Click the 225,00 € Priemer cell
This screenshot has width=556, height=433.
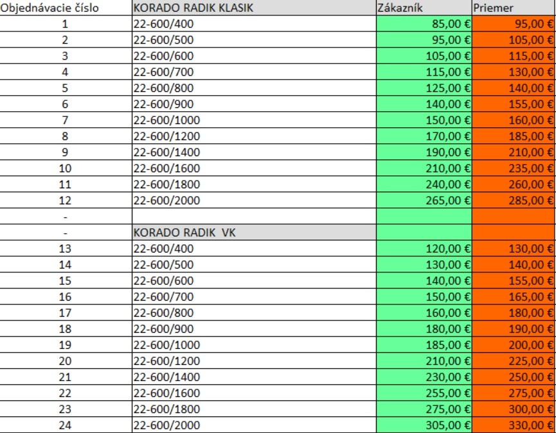[x=514, y=360]
